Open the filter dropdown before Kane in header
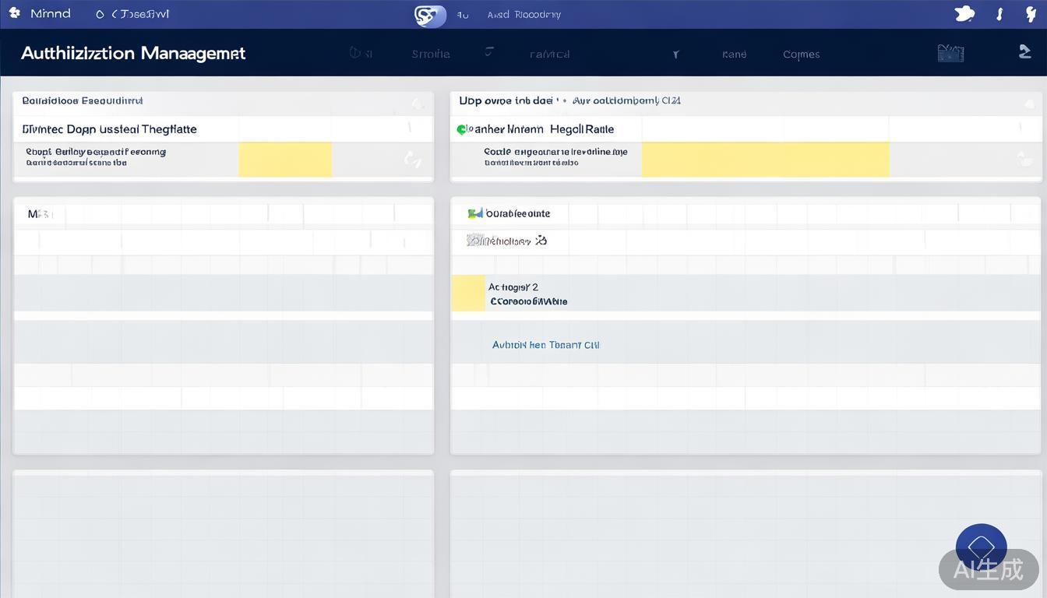The height and width of the screenshot is (598, 1047). (x=675, y=55)
